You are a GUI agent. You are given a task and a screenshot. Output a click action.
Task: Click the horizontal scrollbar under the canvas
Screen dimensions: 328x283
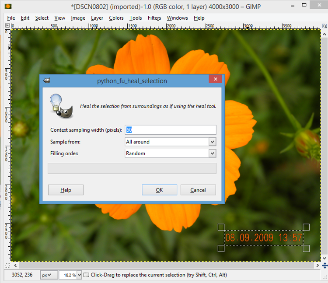164,265
